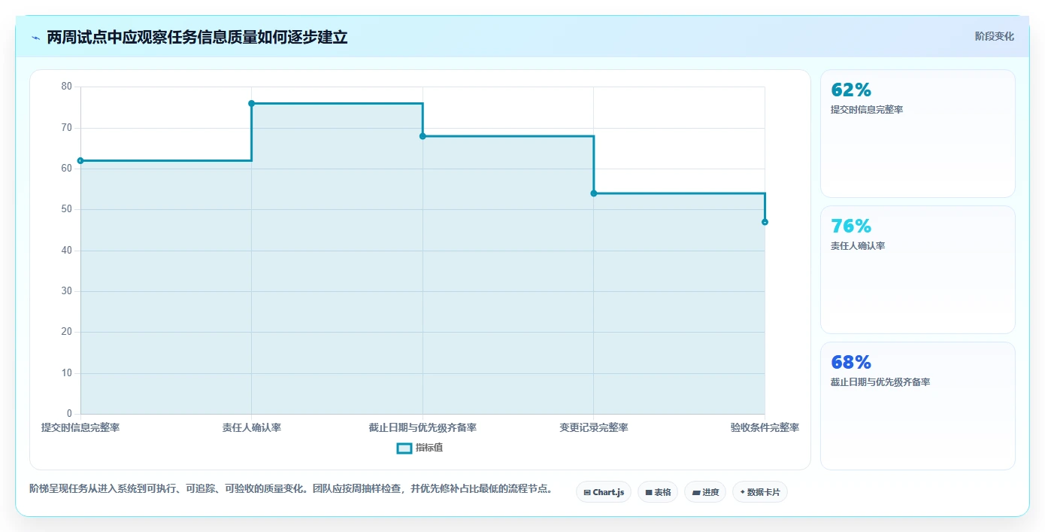This screenshot has width=1045, height=532.
Task: Click the y-axis value 50
Action: tap(67, 209)
